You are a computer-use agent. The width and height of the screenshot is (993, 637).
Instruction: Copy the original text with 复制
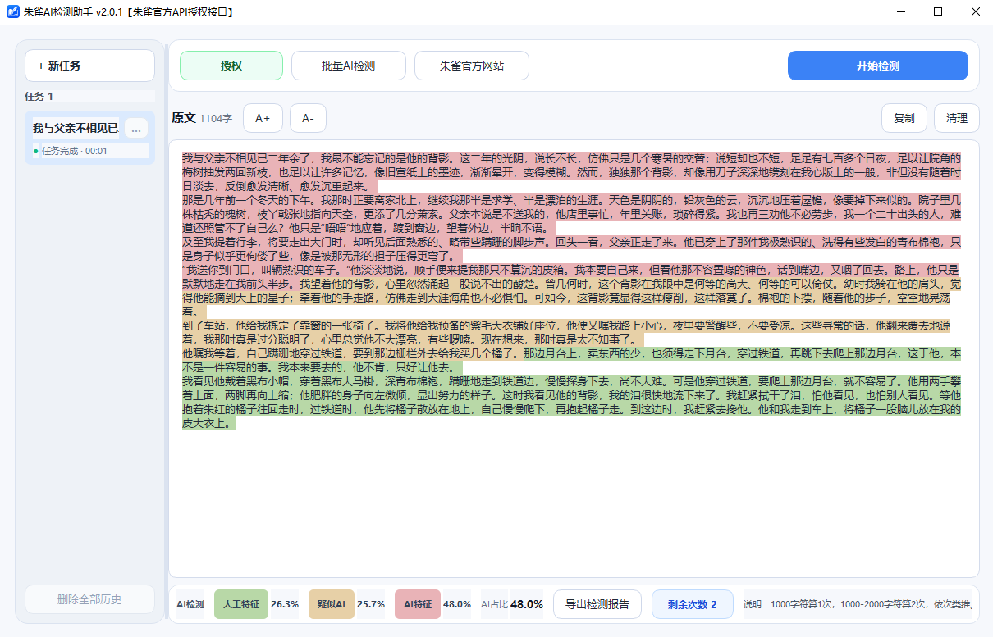[x=904, y=118]
